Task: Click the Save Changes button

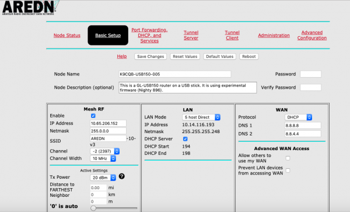Action: point(150,57)
